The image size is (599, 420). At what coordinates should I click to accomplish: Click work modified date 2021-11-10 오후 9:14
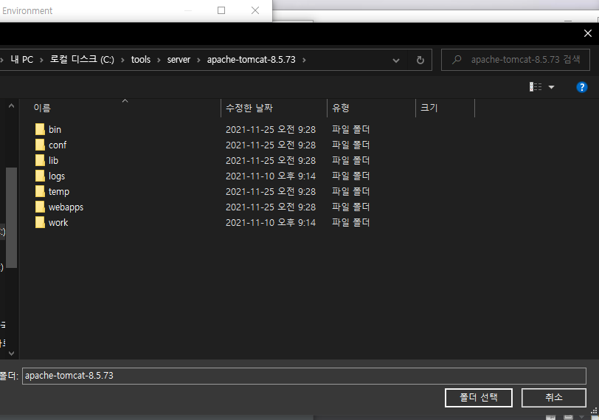click(271, 222)
